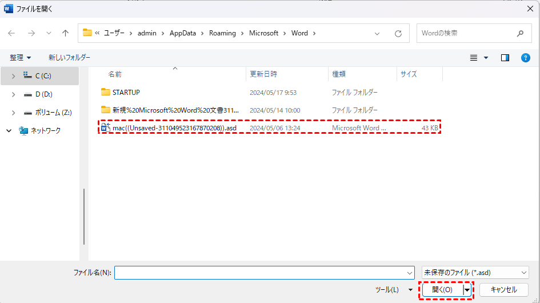Image resolution: width=540 pixels, height=303 pixels.
Task: Collapse the ネットワーク tree node
Action: (x=9, y=130)
